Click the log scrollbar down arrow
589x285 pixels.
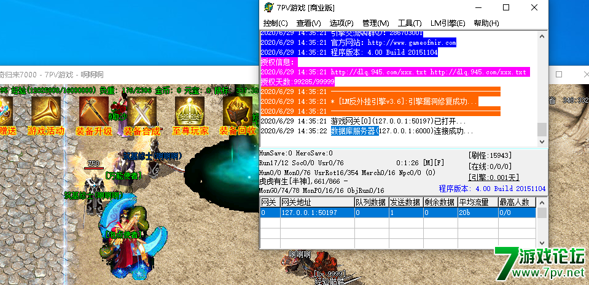(542, 141)
